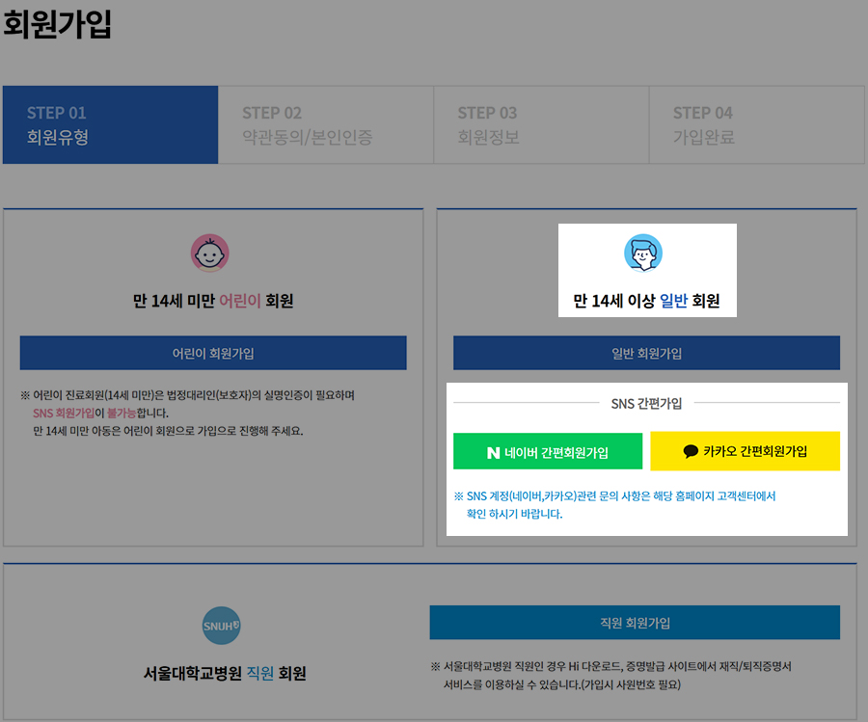Select the STEP 03 회원정보 tab
Viewport: 868px width, 722px height.
coord(541,124)
